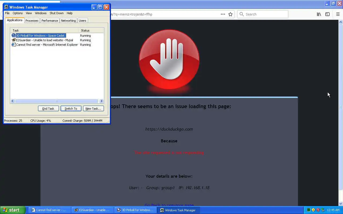Select the 3D Pinball for Windows task row
Screen dimensions: 343x214
[57, 36]
